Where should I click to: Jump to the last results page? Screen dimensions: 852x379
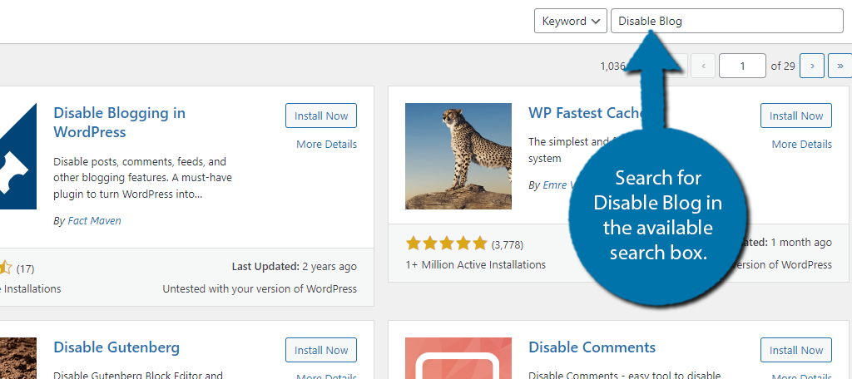click(x=840, y=66)
